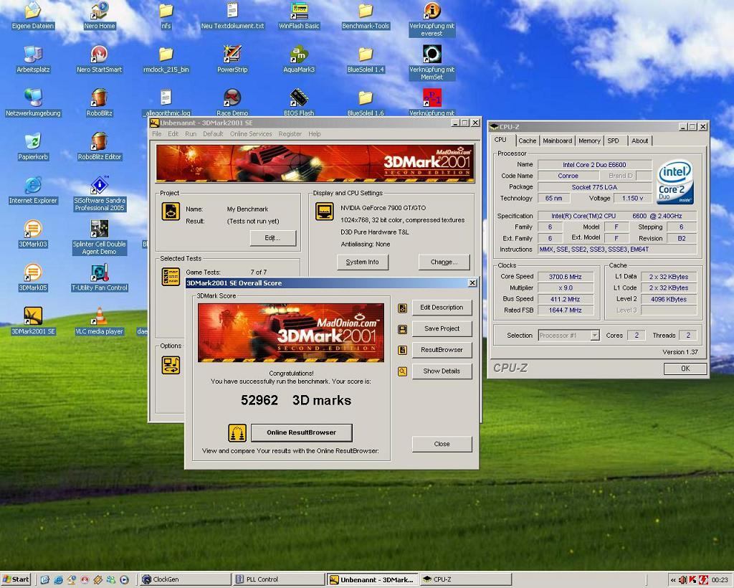This screenshot has width=734, height=588.
Task: Click the CPU-Z taskbar button
Action: 465,579
